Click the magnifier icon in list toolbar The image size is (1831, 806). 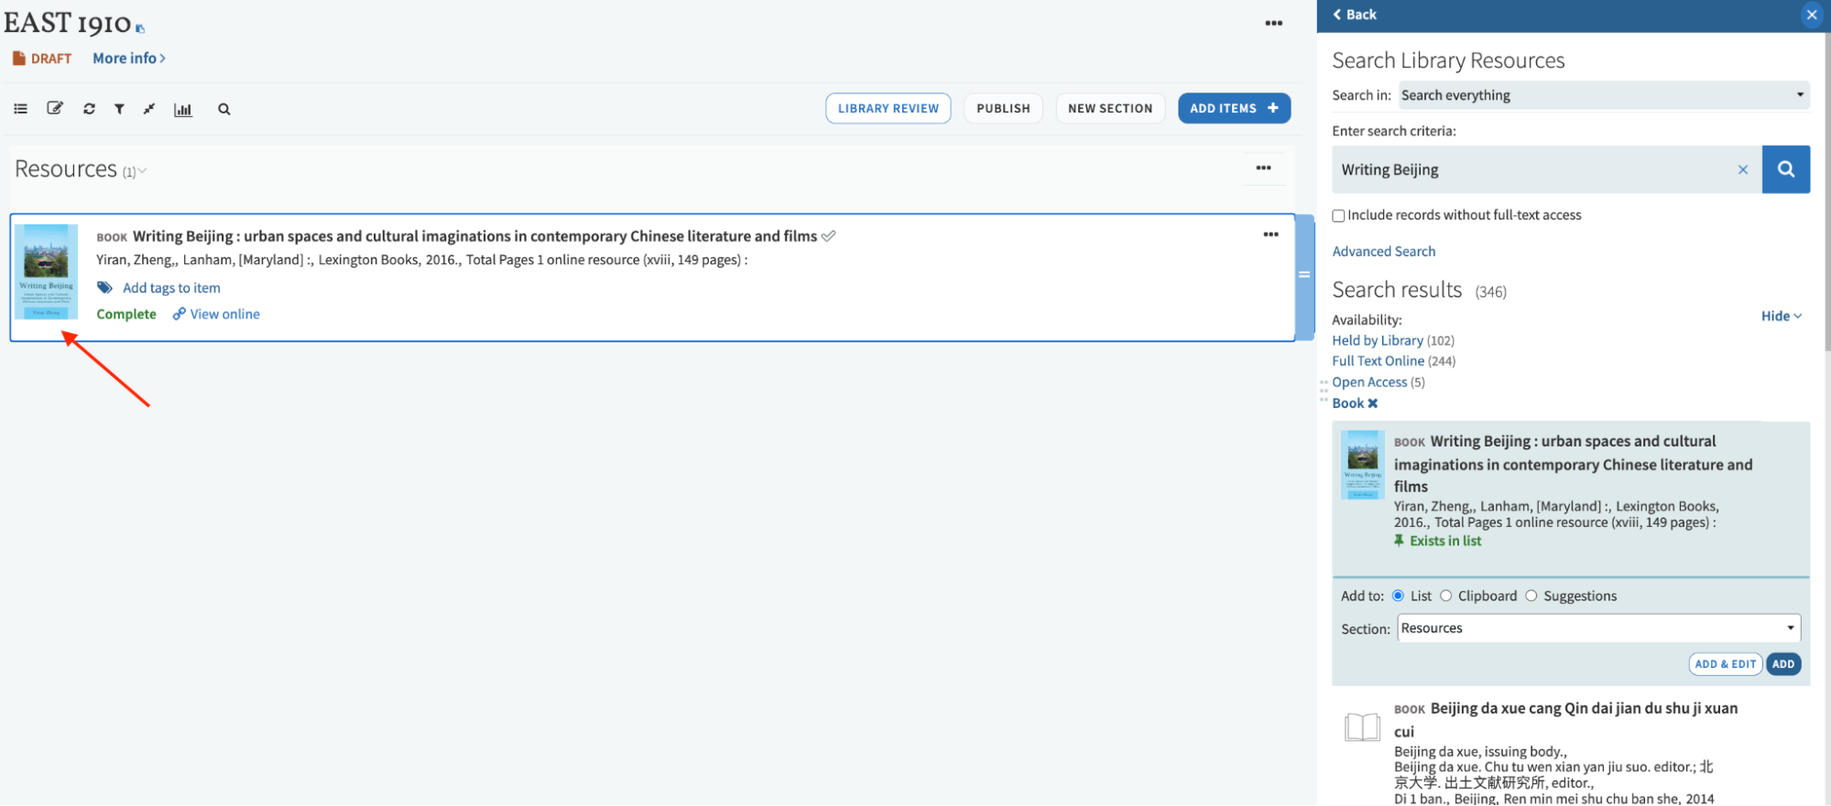pyautogui.click(x=223, y=109)
